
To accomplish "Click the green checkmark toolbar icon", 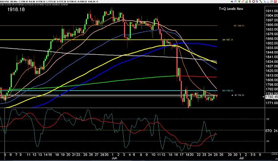I will coord(239,1).
